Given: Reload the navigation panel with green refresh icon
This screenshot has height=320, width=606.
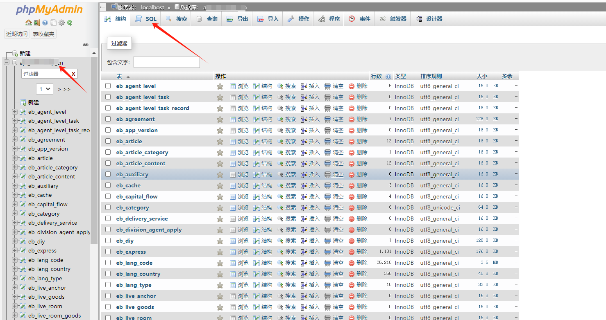Looking at the screenshot, I should coord(70,23).
